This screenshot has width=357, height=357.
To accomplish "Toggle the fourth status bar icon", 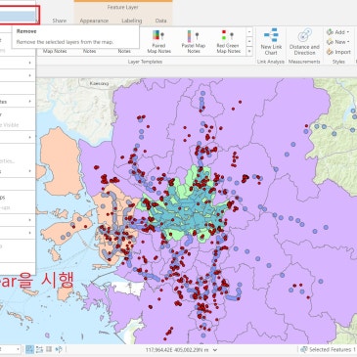I will click(59, 349).
